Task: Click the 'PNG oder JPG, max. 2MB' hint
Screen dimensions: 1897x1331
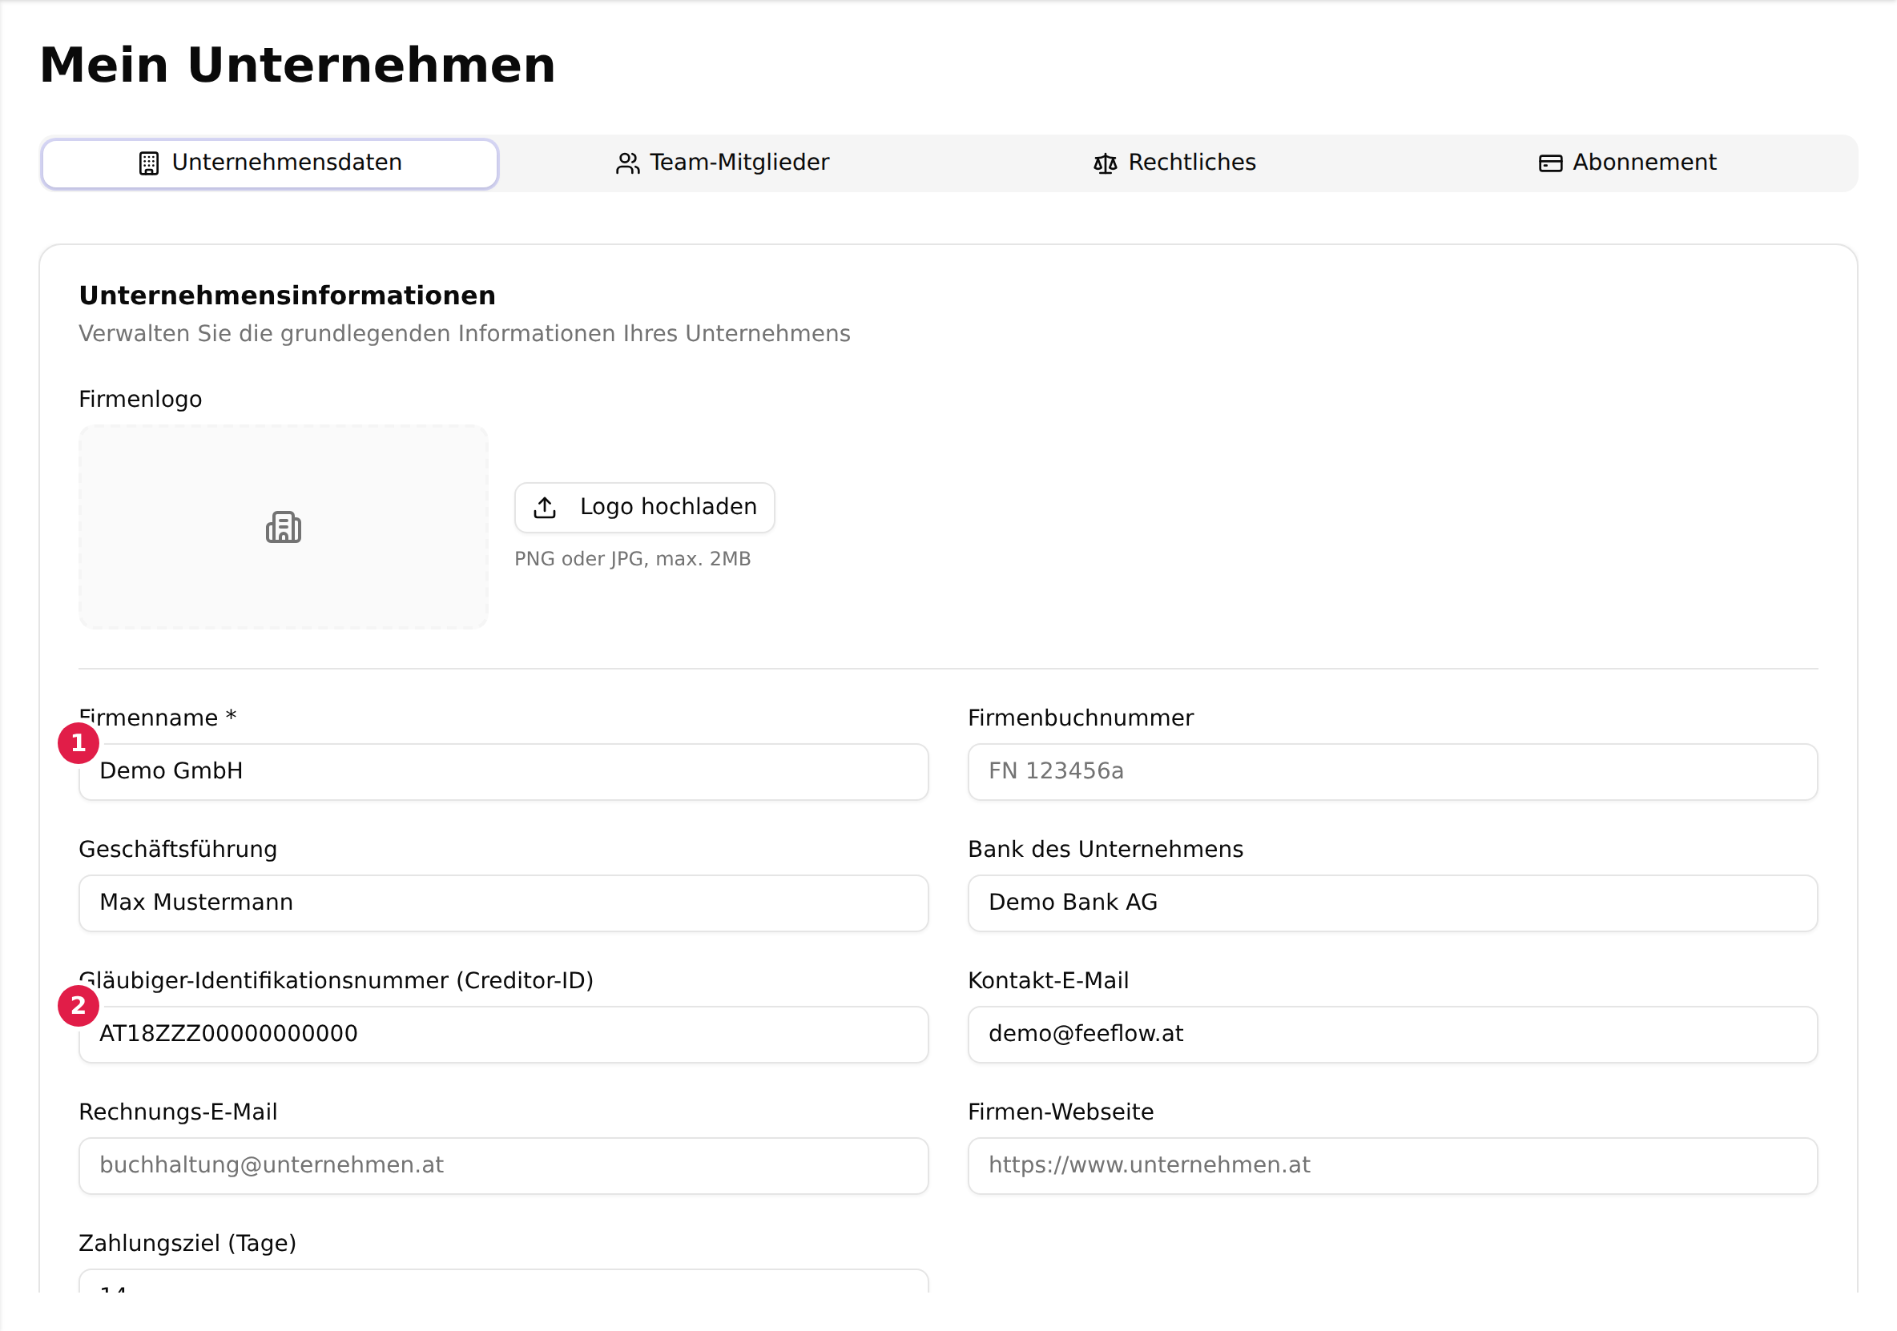Action: point(632,559)
